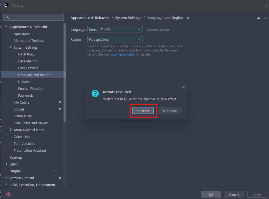Click the IntelliJ IDEA logo in title bar
Viewport: 269px width, 199px height.
(7, 5)
